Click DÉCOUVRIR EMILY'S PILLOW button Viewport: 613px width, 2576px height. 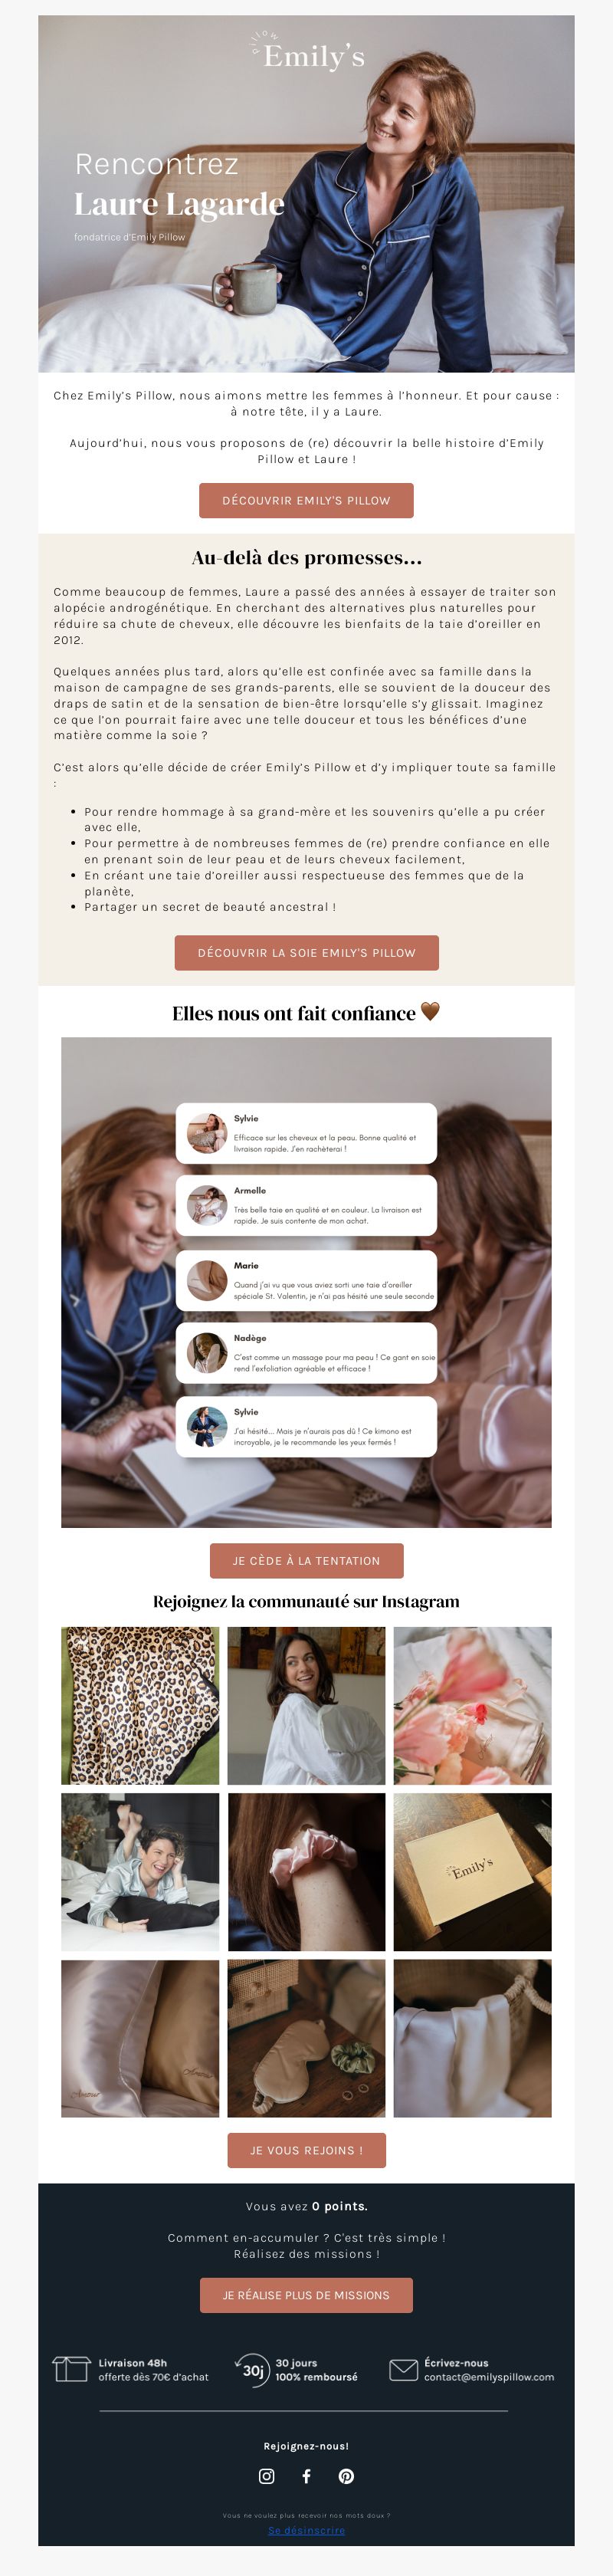click(x=306, y=500)
